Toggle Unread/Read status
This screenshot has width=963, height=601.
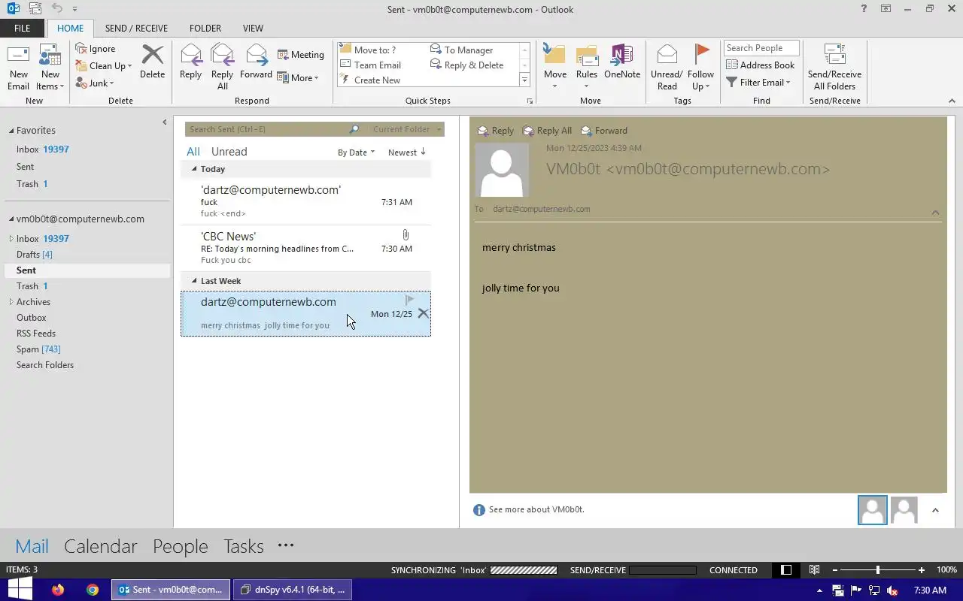coord(667,67)
